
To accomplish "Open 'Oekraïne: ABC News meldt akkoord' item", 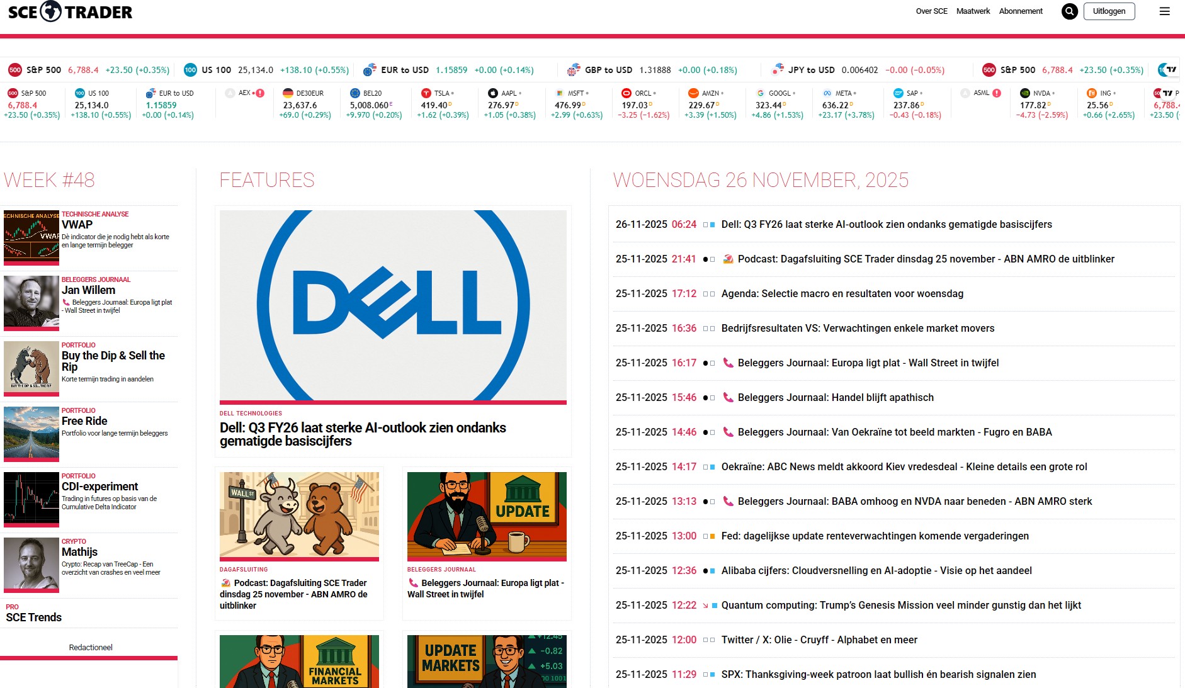I will coord(904,466).
